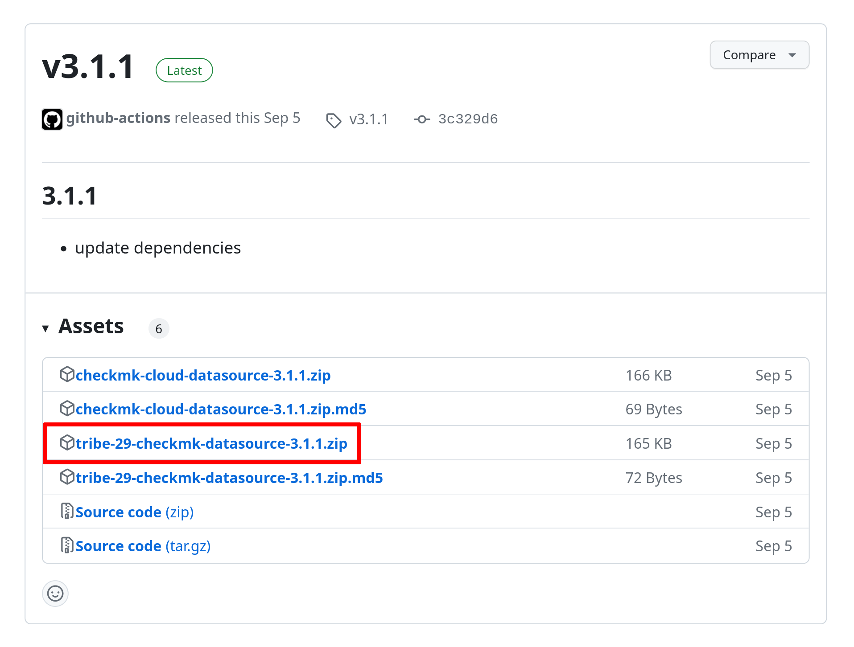This screenshot has height=647, width=854.
Task: Open tribe-29-checkmk-datasource-3.1.1.zip.md5 link
Action: tap(229, 478)
